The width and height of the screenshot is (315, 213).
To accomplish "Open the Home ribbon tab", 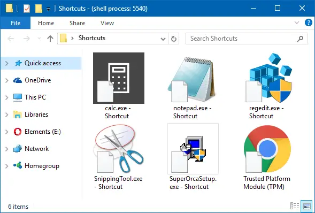I will 46,23.
